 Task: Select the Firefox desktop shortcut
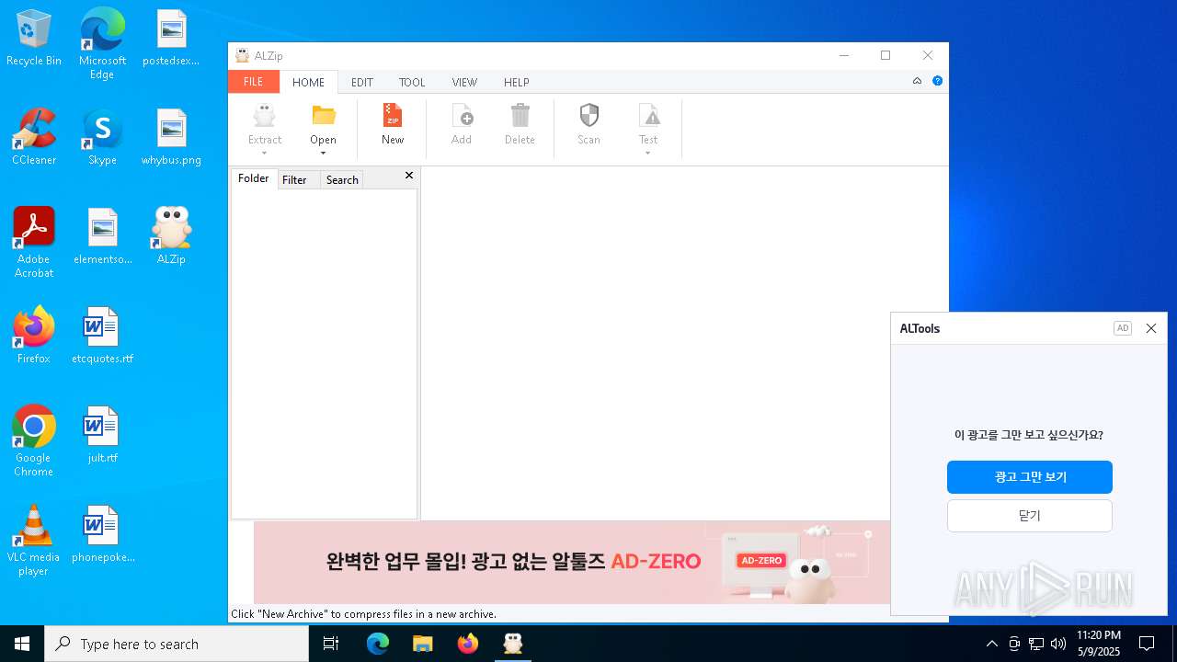tap(34, 336)
